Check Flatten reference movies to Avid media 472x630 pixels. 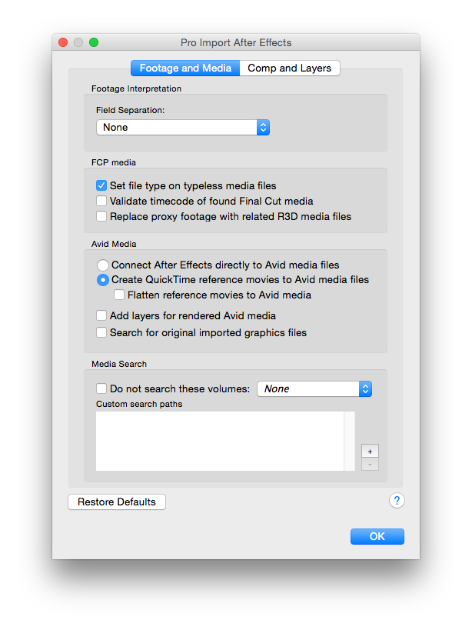[x=119, y=295]
